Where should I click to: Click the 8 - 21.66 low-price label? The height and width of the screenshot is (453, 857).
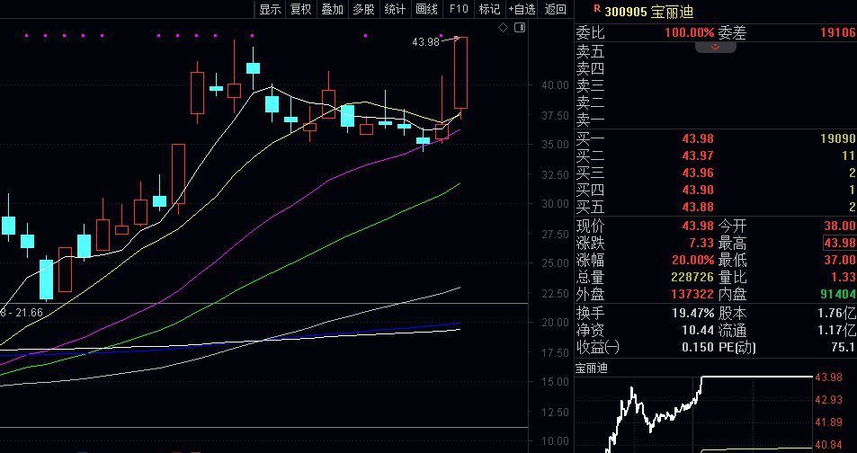pyautogui.click(x=22, y=312)
